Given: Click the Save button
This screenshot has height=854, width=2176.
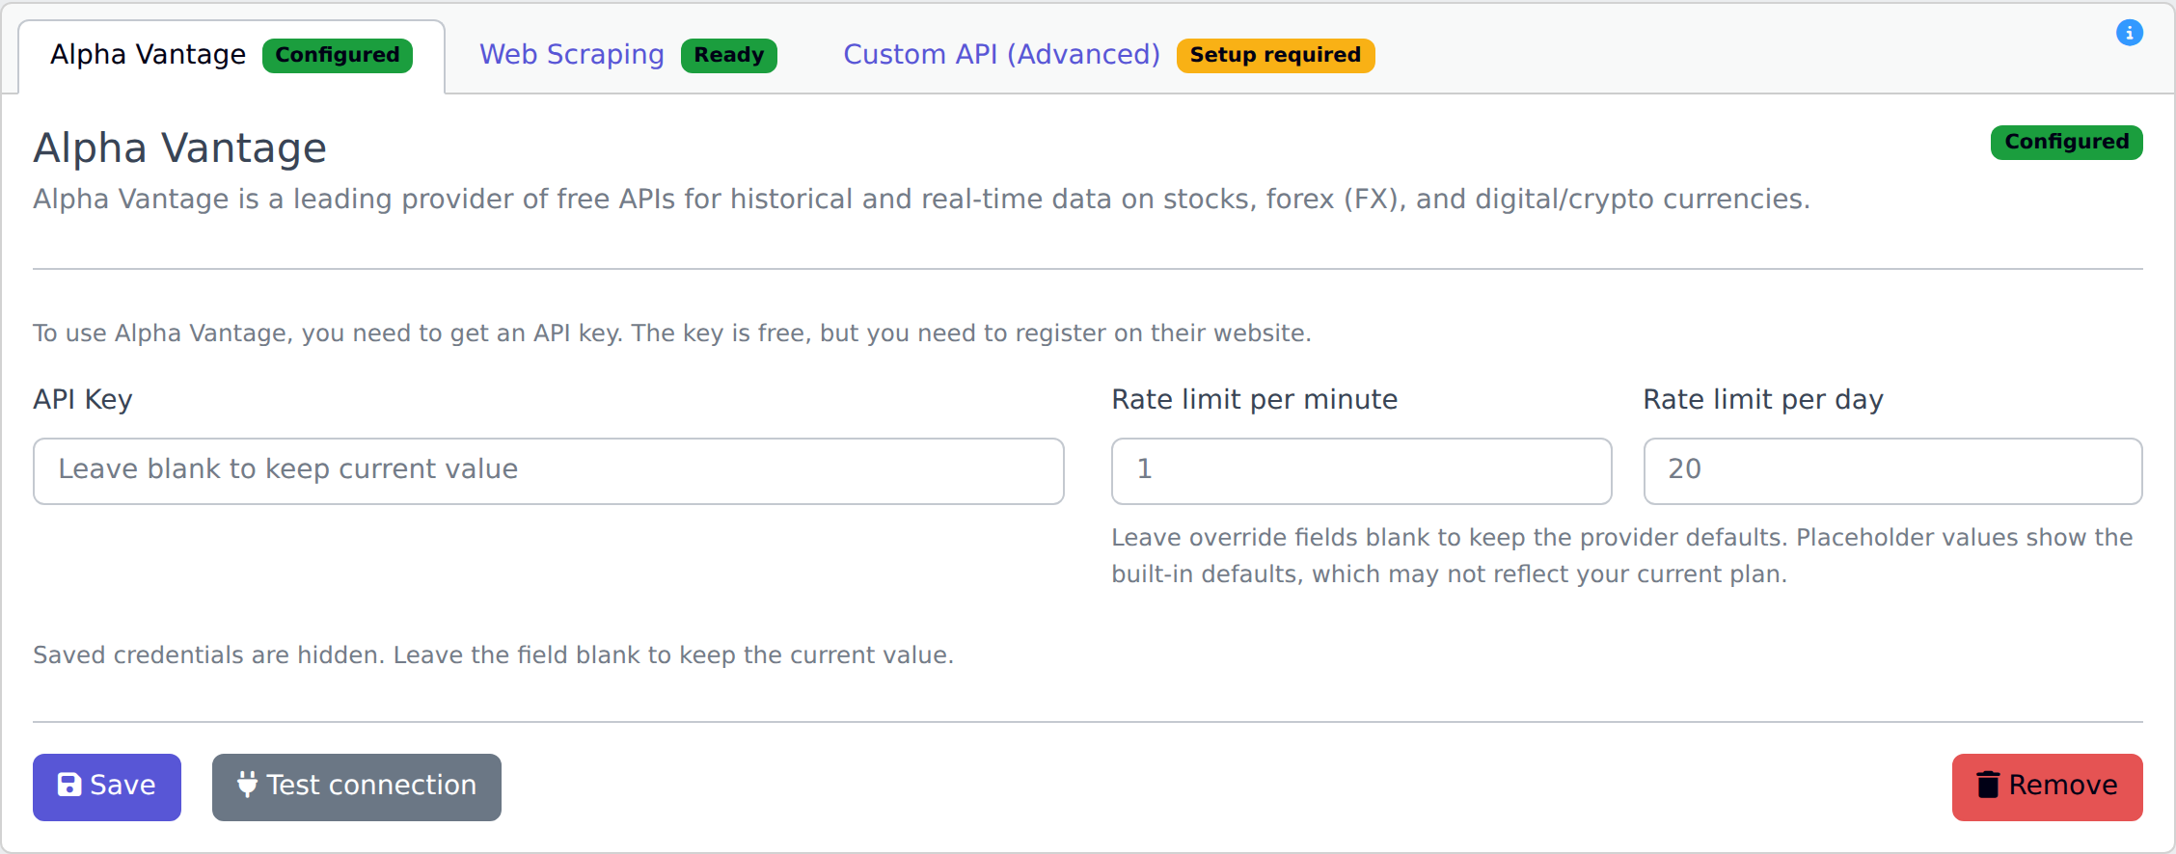Looking at the screenshot, I should [107, 787].
